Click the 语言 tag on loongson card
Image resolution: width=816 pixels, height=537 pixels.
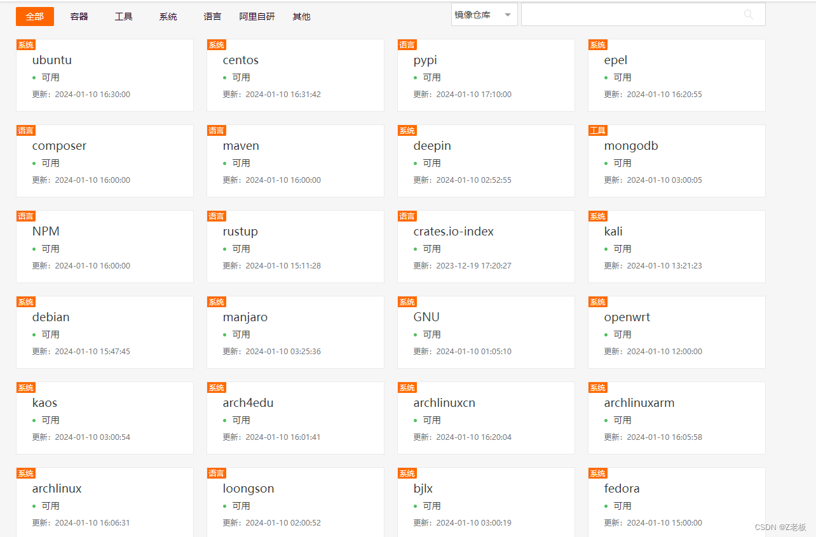pyautogui.click(x=217, y=473)
